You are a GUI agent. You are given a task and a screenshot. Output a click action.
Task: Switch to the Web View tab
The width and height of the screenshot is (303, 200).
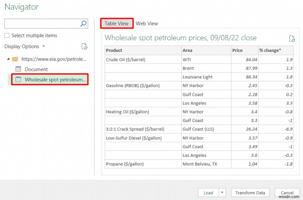147,23
